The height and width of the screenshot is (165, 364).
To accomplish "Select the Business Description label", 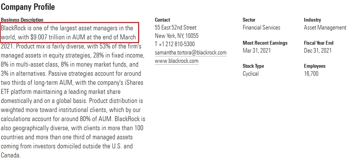I will [x=22, y=20].
